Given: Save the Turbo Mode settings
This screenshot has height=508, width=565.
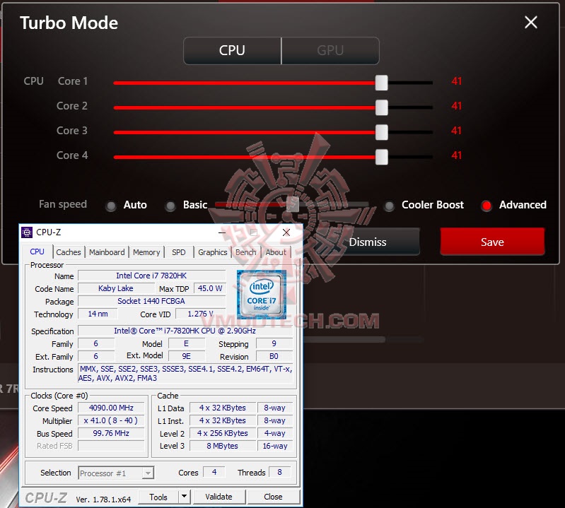Looking at the screenshot, I should click(x=492, y=242).
